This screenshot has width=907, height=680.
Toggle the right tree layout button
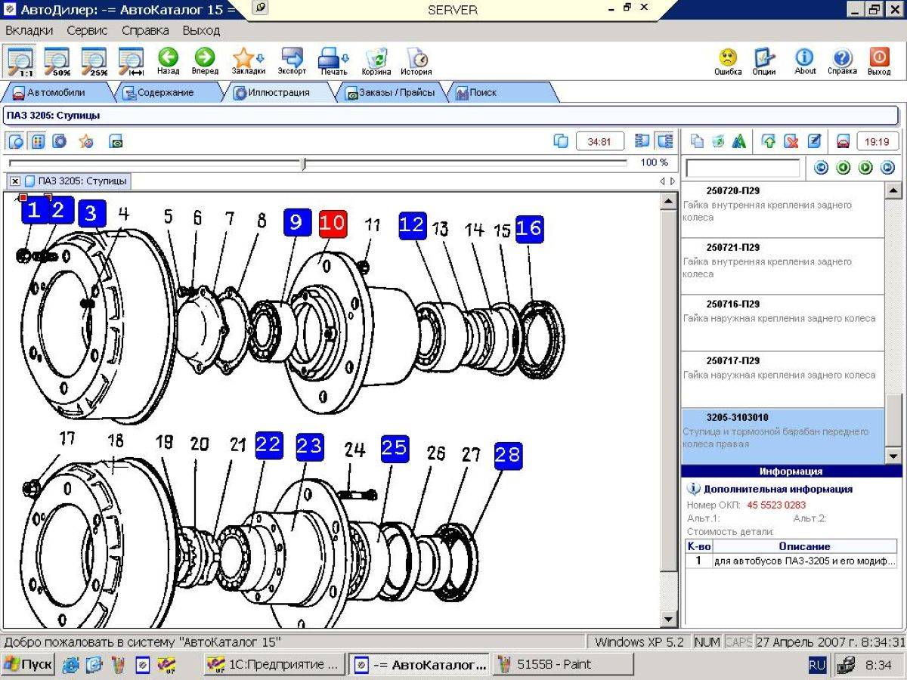665,141
